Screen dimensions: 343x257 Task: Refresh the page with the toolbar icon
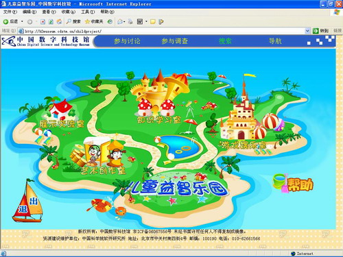[51, 22]
